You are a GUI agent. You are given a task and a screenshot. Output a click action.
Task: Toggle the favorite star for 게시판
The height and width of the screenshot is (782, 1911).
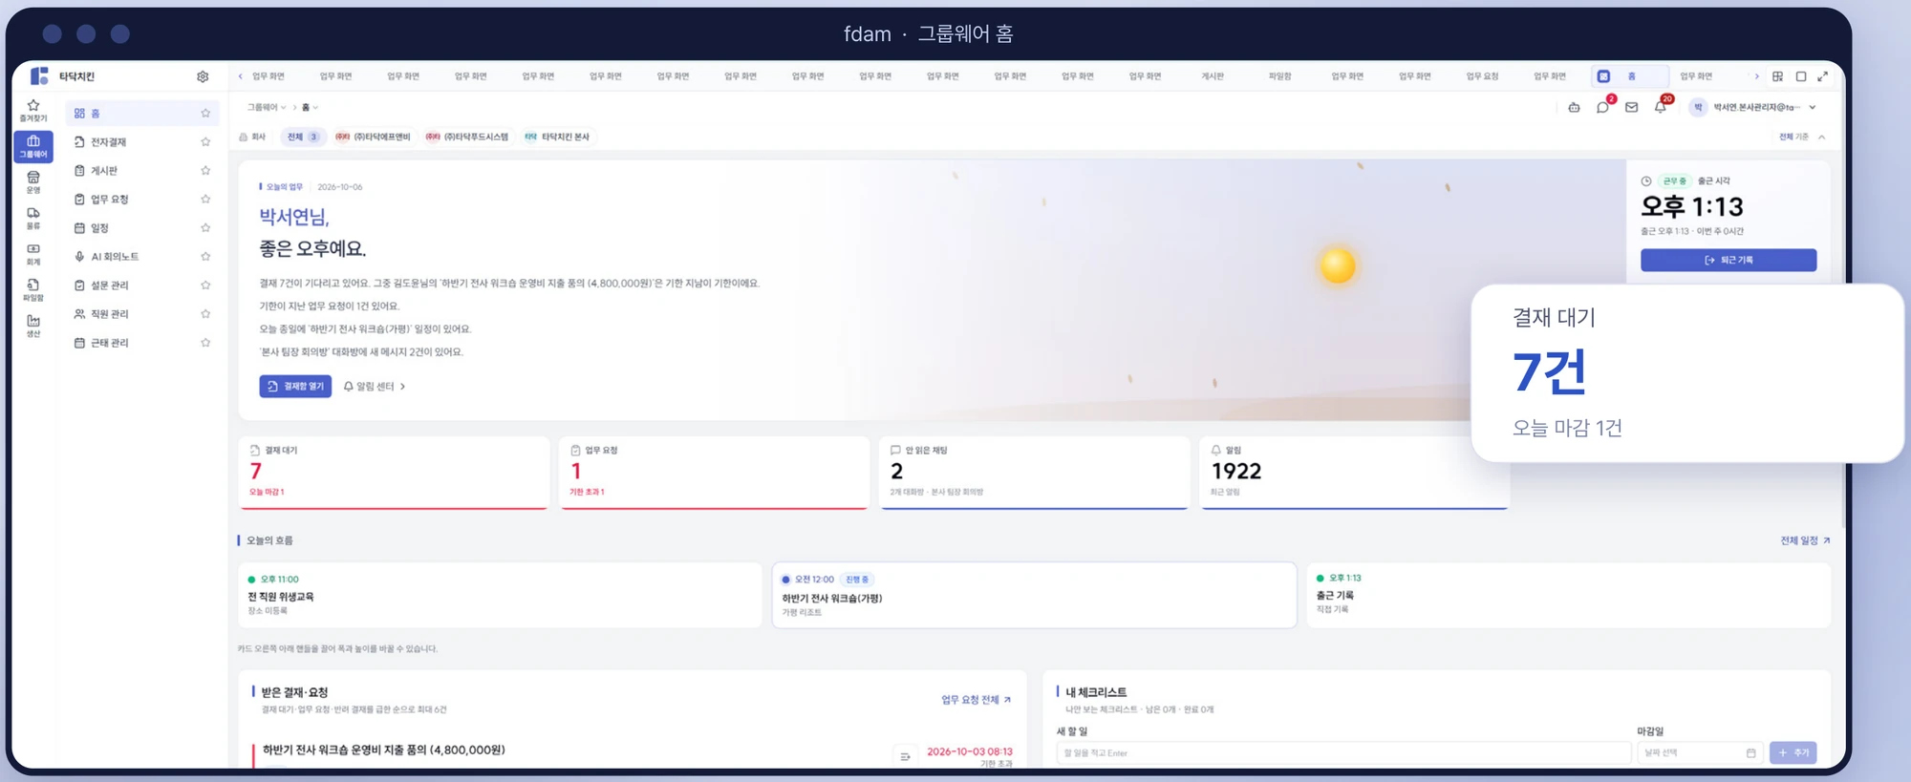click(205, 170)
